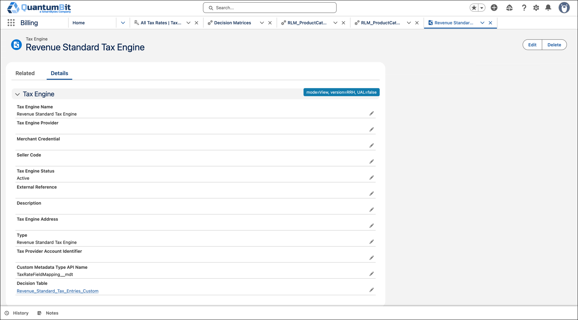Open the user profile avatar
578x320 pixels.
tap(564, 8)
